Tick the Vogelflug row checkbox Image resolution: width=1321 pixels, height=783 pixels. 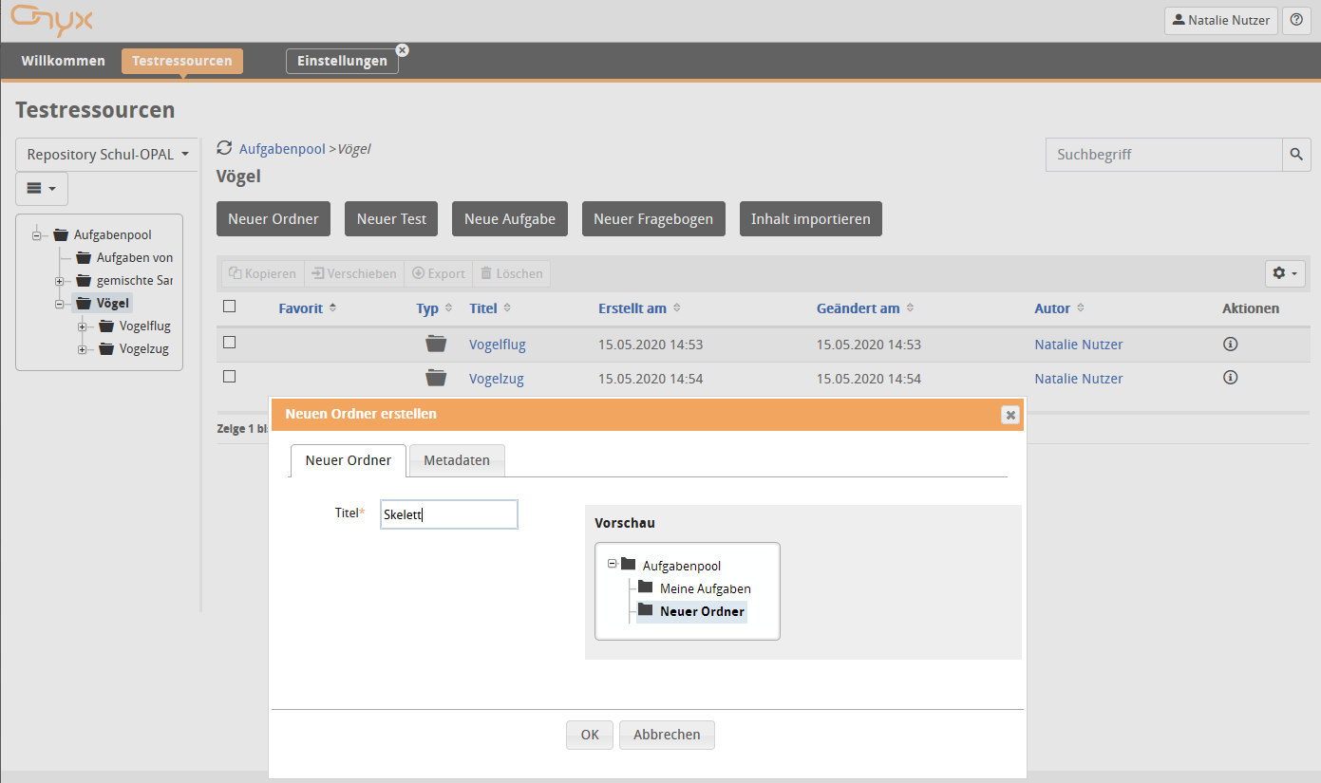229,343
